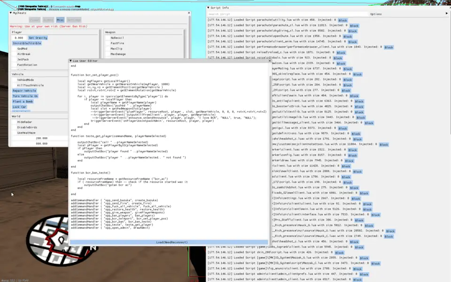Image resolution: width=451 pixels, height=282 pixels.
Task: Toggle the AirBreak checkbox
Action: pyautogui.click(x=14, y=54)
